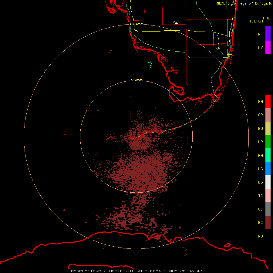Click the WS blue legend swatch
Viewport: 273px width, 273px height.
[268, 169]
